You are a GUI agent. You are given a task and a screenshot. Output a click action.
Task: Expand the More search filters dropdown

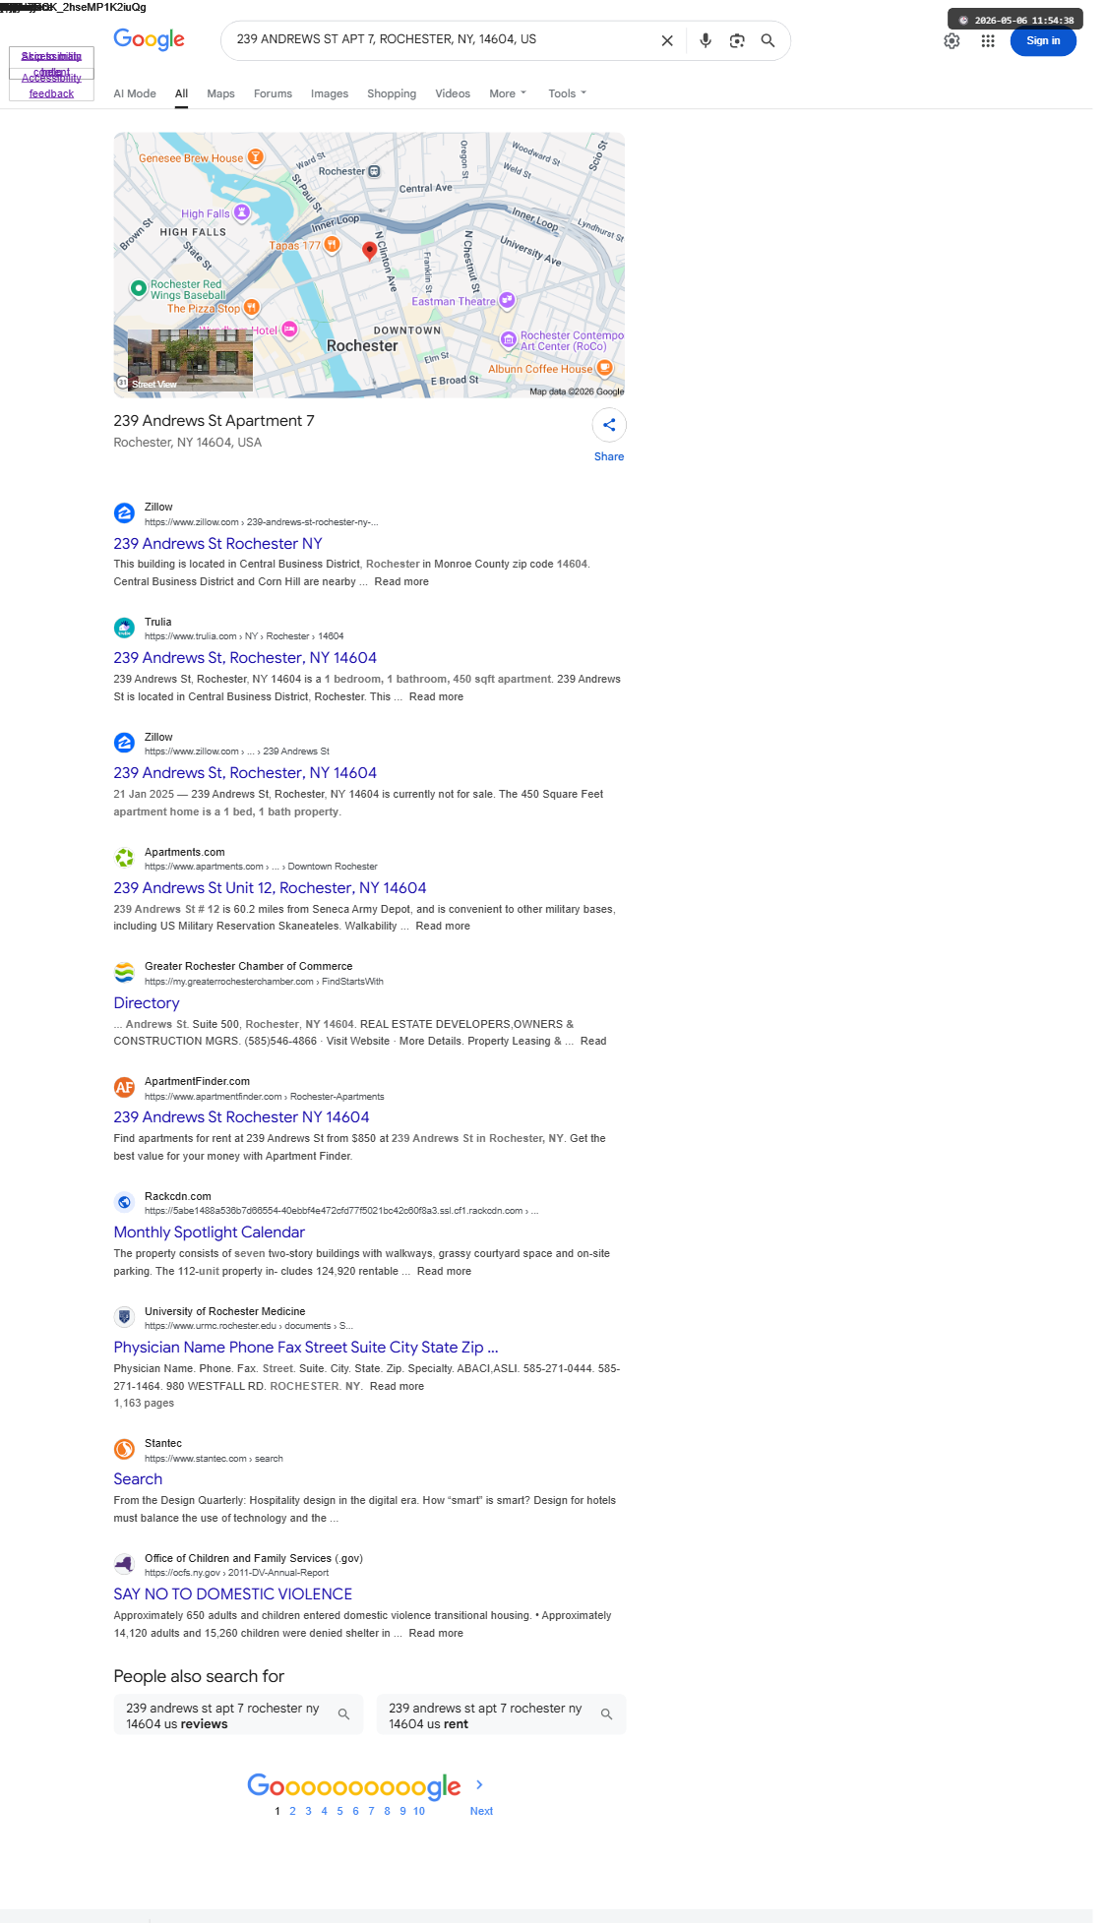[x=508, y=93]
